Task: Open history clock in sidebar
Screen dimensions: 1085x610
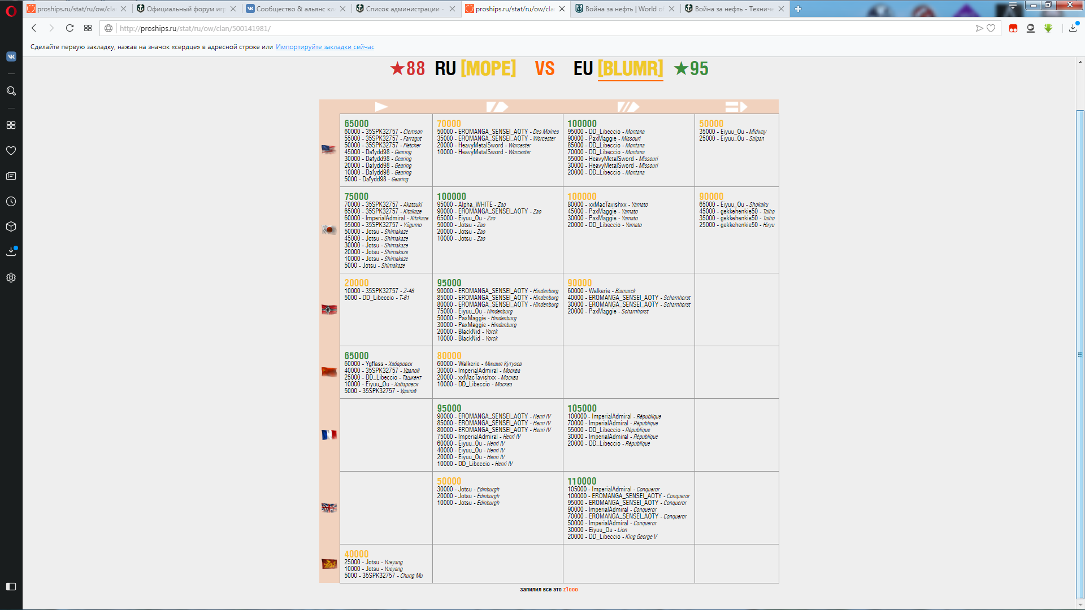Action: [x=11, y=202]
